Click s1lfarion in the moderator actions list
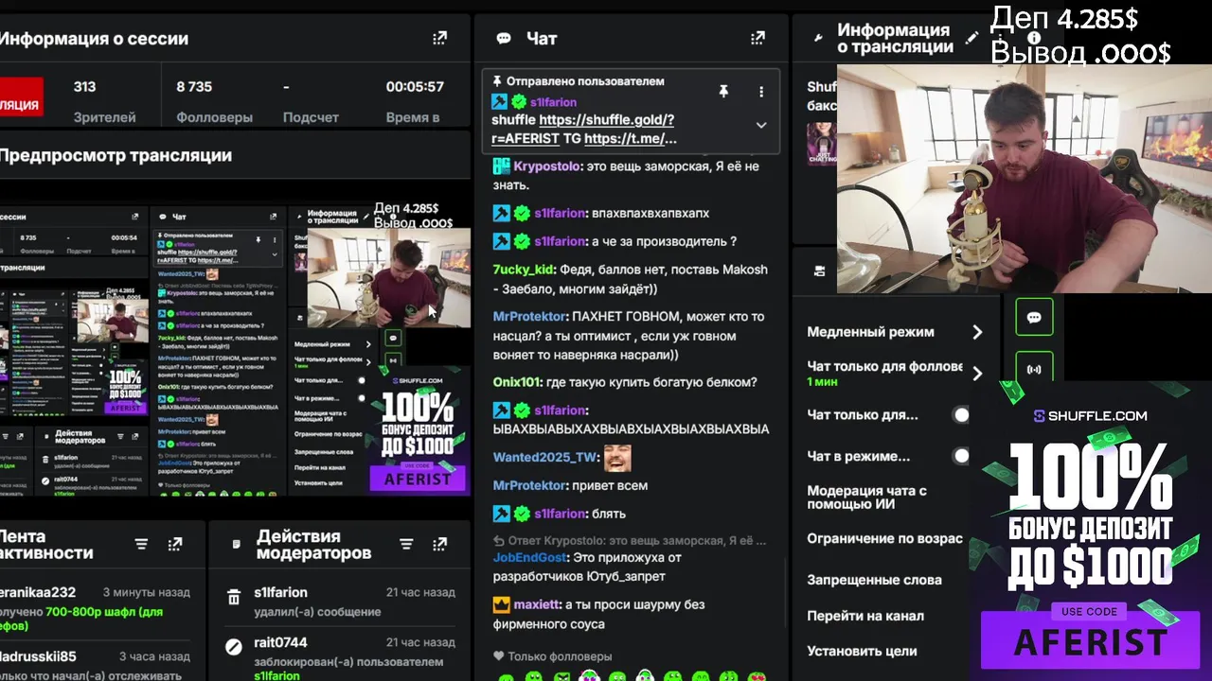The height and width of the screenshot is (681, 1212). coord(280,592)
